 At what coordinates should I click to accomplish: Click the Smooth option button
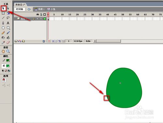pos(4,85)
